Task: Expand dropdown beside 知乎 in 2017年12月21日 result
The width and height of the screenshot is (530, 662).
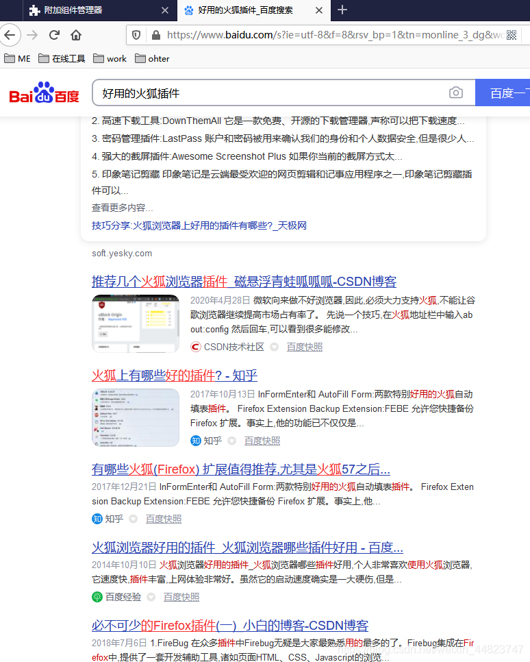Action: 134,519
